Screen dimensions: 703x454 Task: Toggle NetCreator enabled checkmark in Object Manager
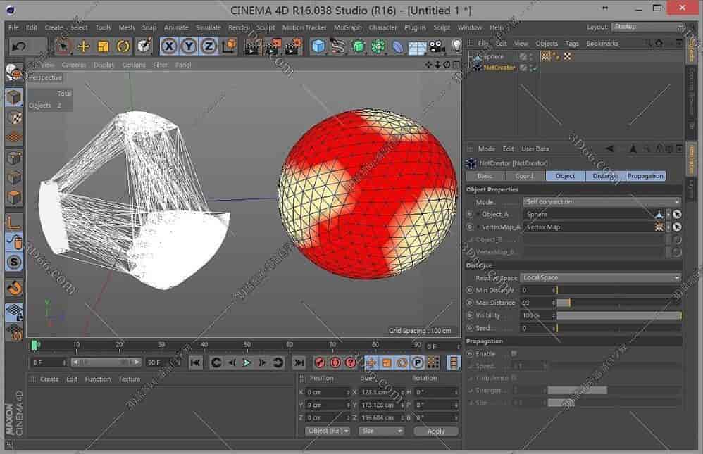(534, 68)
